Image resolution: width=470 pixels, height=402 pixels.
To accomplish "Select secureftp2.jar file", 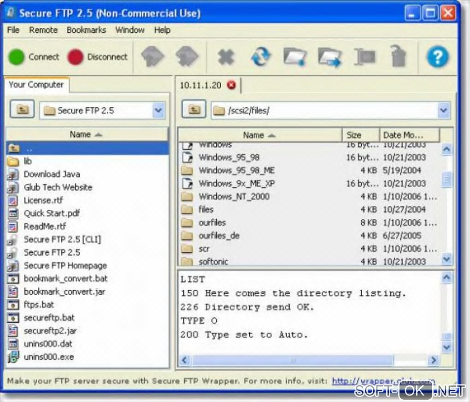I will (87, 331).
